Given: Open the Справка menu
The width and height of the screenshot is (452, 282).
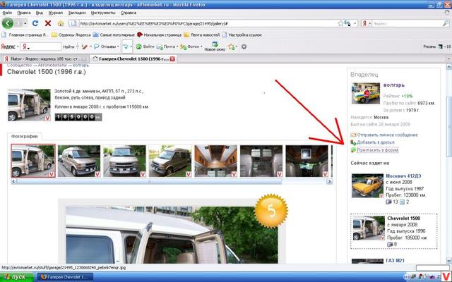Looking at the screenshot, I should point(129,13).
